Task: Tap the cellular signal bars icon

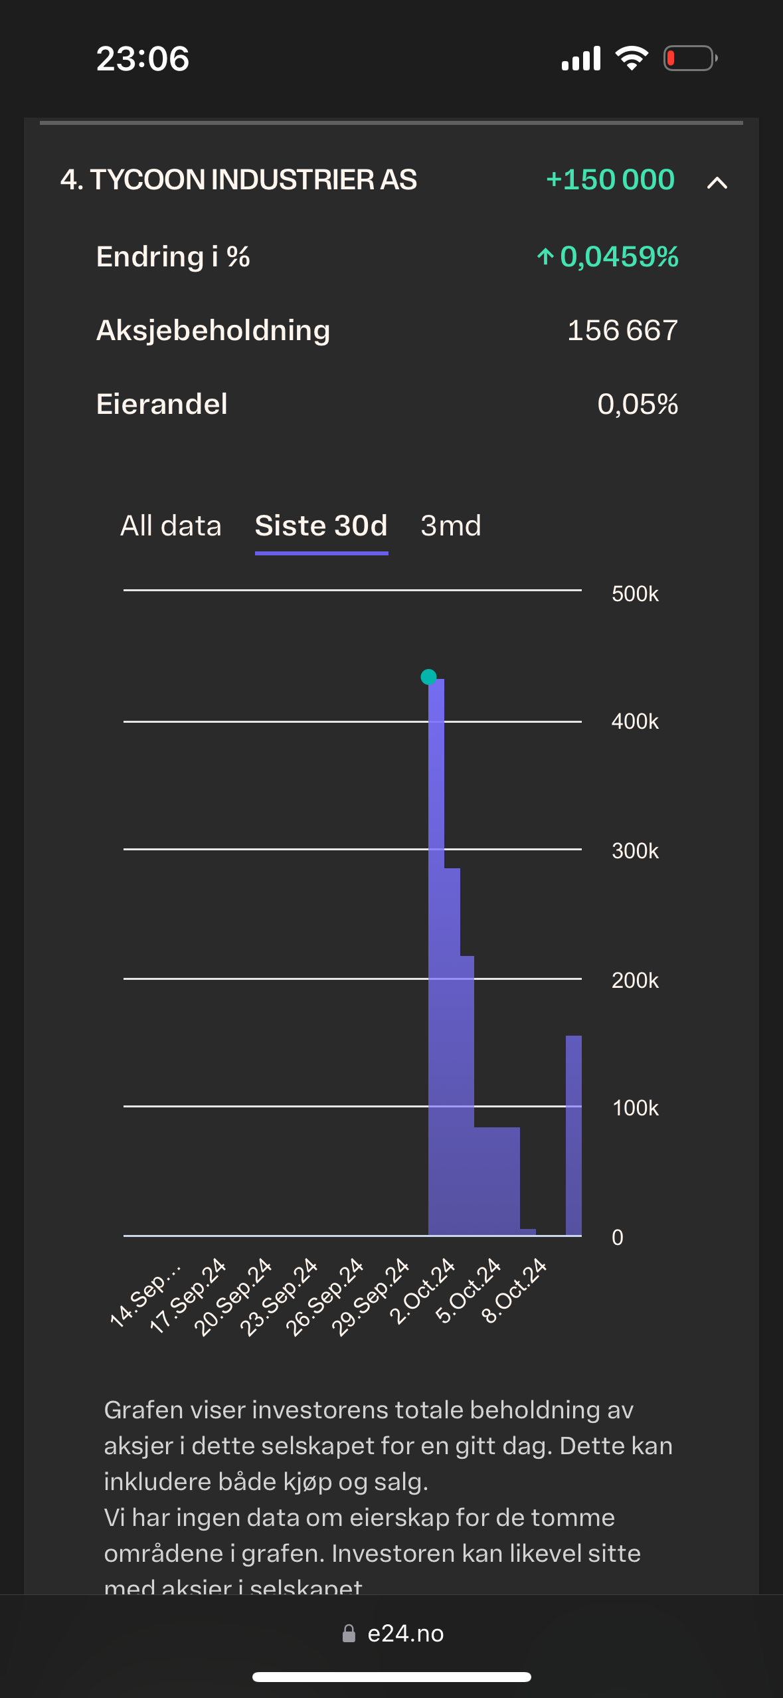Action: pyautogui.click(x=581, y=58)
